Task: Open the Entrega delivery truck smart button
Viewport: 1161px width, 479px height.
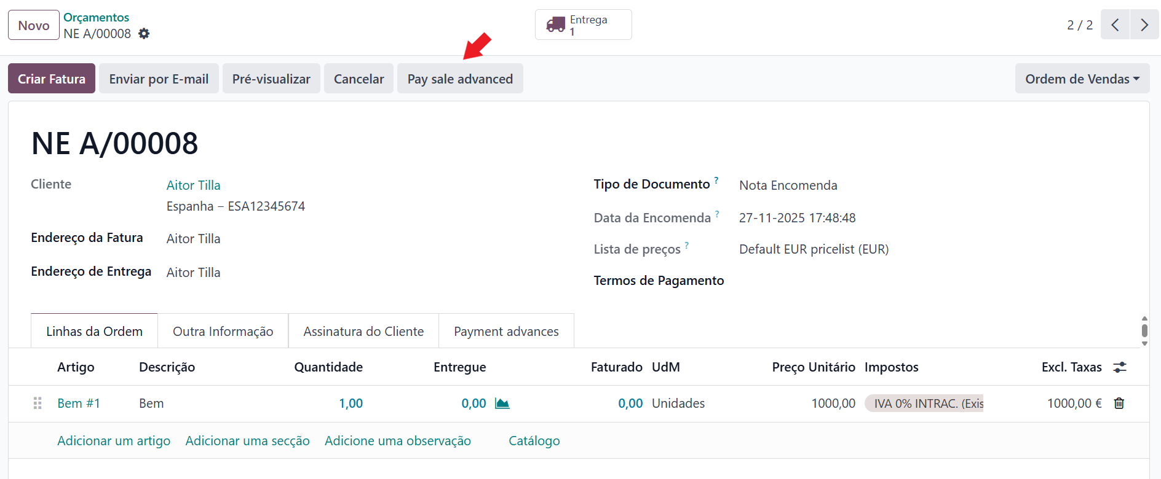Action: [x=583, y=25]
